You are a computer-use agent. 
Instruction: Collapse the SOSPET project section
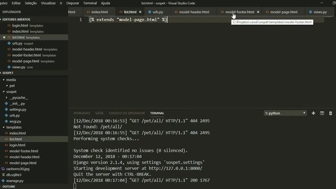[x=8, y=73]
